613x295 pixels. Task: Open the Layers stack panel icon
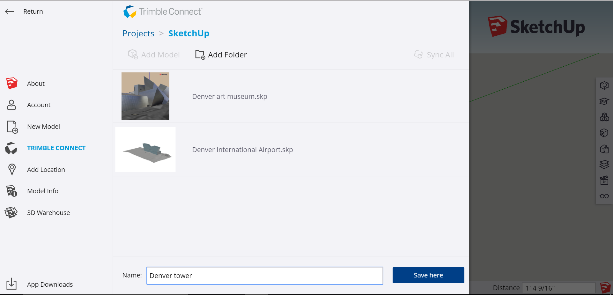[604, 164]
